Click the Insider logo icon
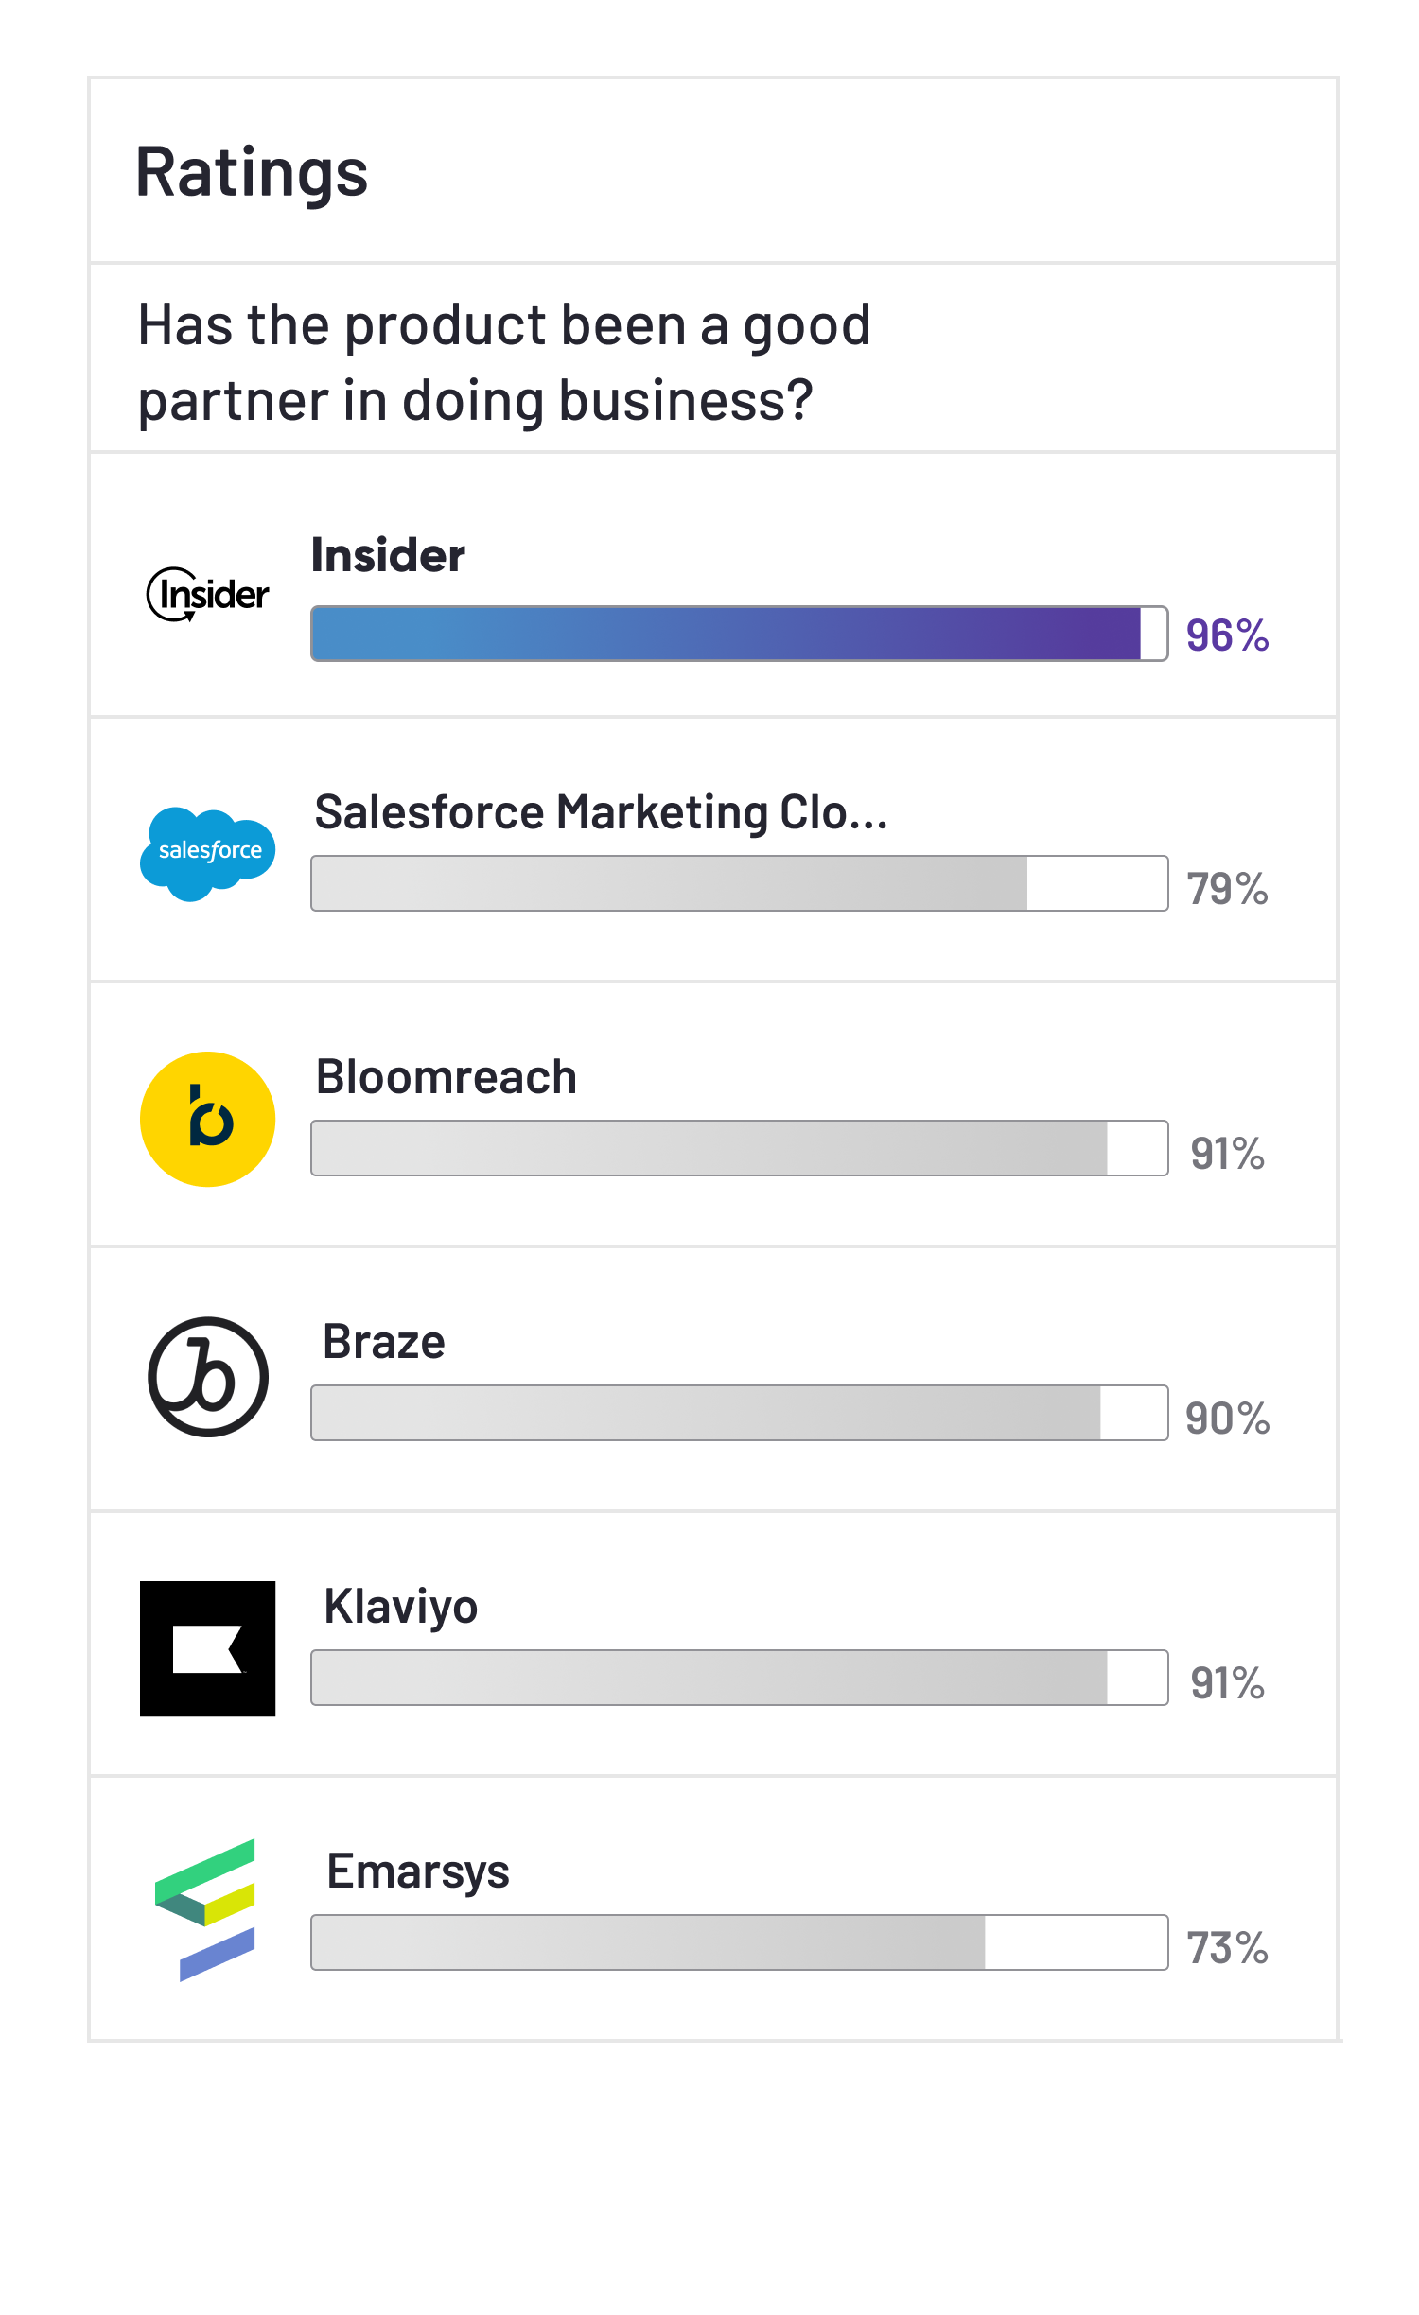This screenshot has width=1419, height=2315. click(207, 594)
